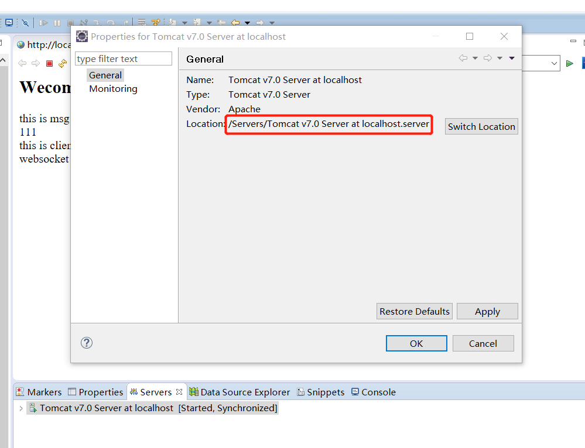Click the Type value Tomcat v7.0 Server

(x=269, y=95)
